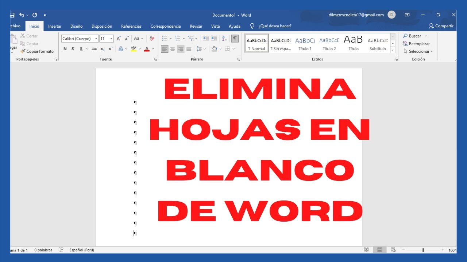This screenshot has width=467, height=262.
Task: Click the zoom slider handle
Action: pyautogui.click(x=423, y=250)
